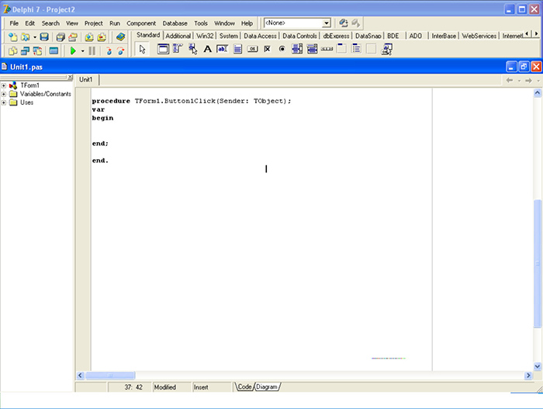This screenshot has width=543, height=409.
Task: Select the RadioButton component icon
Action: [282, 49]
